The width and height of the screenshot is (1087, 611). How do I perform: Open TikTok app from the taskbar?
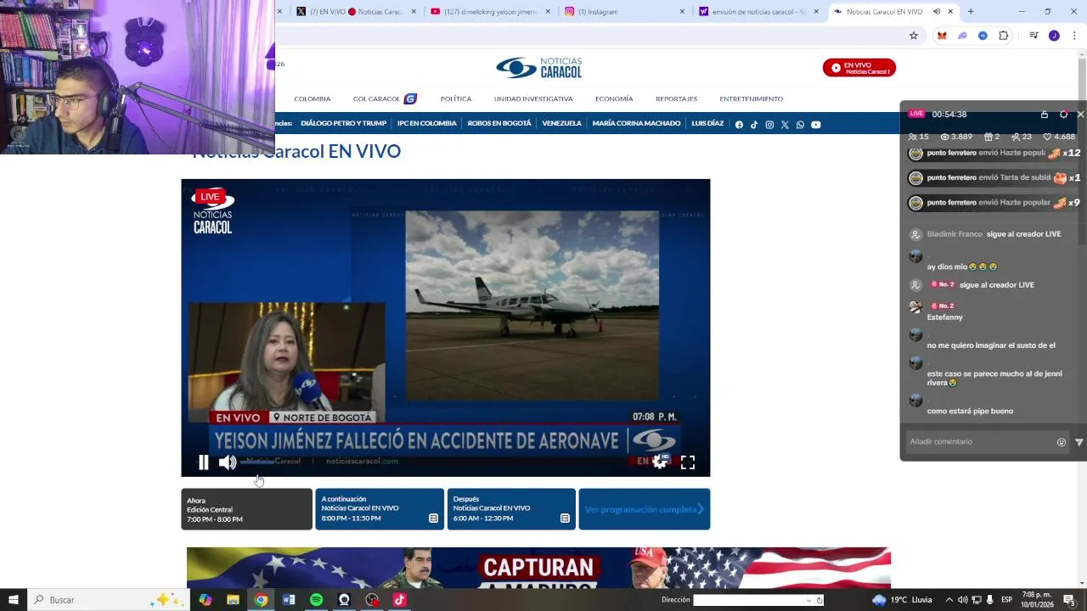tap(399, 600)
